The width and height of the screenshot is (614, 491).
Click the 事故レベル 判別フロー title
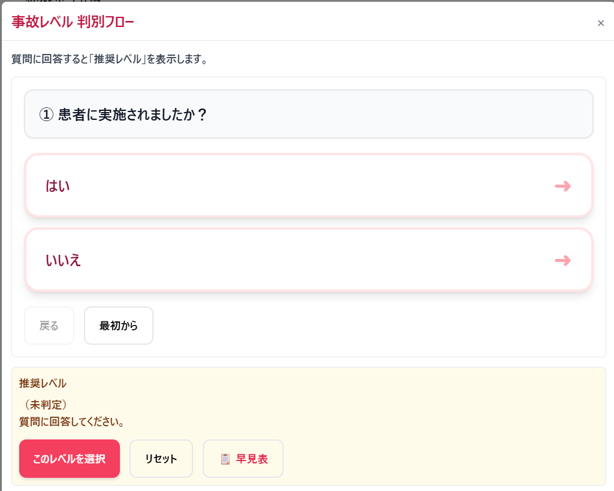point(73,23)
